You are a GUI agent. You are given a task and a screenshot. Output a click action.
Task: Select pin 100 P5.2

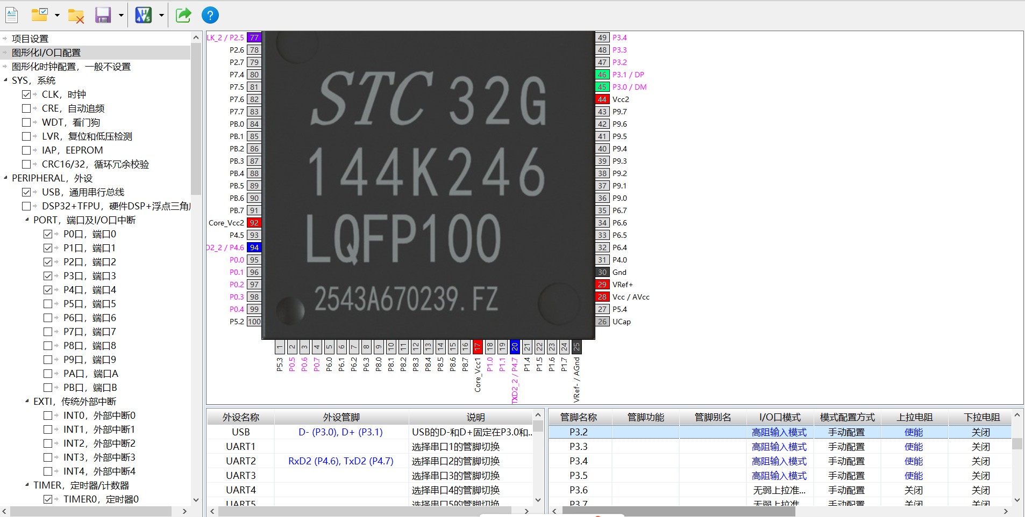click(254, 322)
